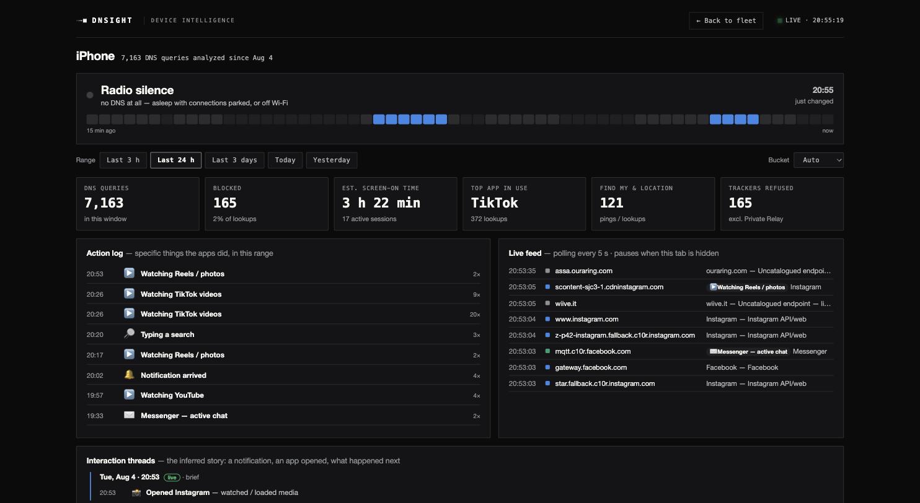Image resolution: width=920 pixels, height=503 pixels.
Task: Select the Last 3 h range
Action: click(x=123, y=160)
